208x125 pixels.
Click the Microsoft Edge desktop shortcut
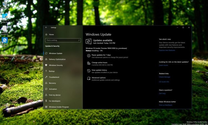tap(5, 42)
